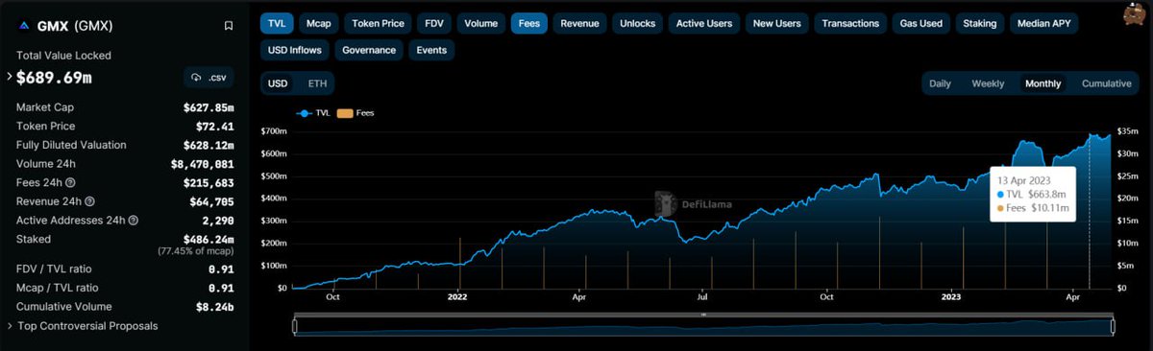Open the Fees 24h help icon
Image resolution: width=1153 pixels, height=351 pixels.
70,182
